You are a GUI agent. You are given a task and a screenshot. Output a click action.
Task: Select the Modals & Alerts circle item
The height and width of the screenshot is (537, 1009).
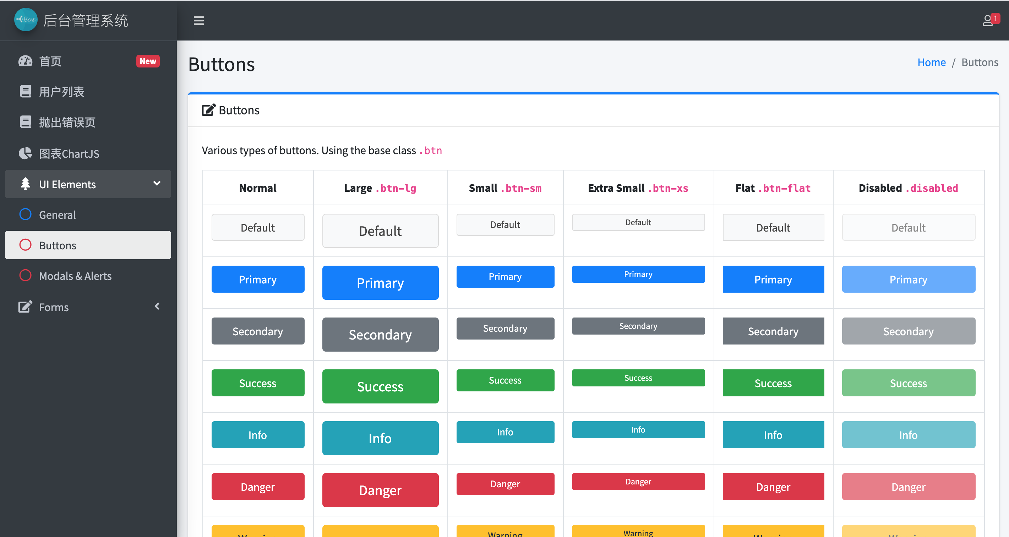point(26,276)
